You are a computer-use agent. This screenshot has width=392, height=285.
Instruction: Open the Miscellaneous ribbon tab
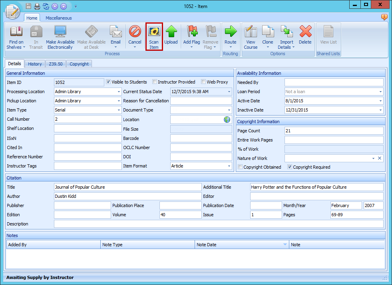click(x=59, y=18)
